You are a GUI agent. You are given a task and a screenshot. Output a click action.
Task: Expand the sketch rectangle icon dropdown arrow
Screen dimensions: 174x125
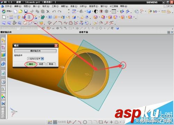[x=7, y=17]
